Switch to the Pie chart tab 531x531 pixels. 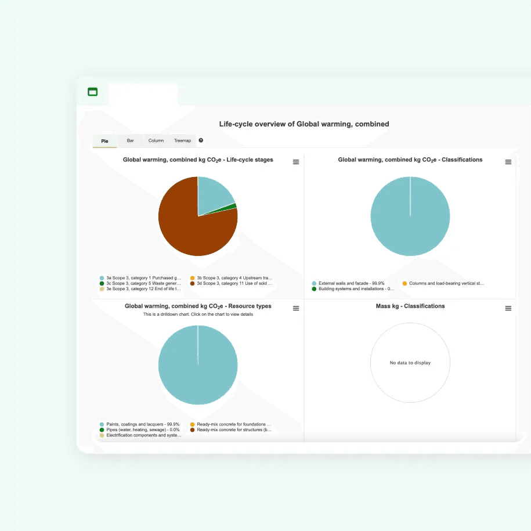pos(104,141)
